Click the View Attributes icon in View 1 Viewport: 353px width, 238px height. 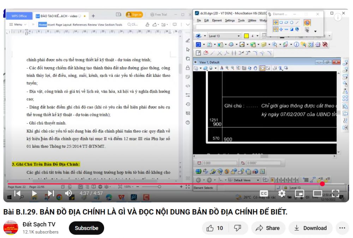pyautogui.click(x=196, y=68)
